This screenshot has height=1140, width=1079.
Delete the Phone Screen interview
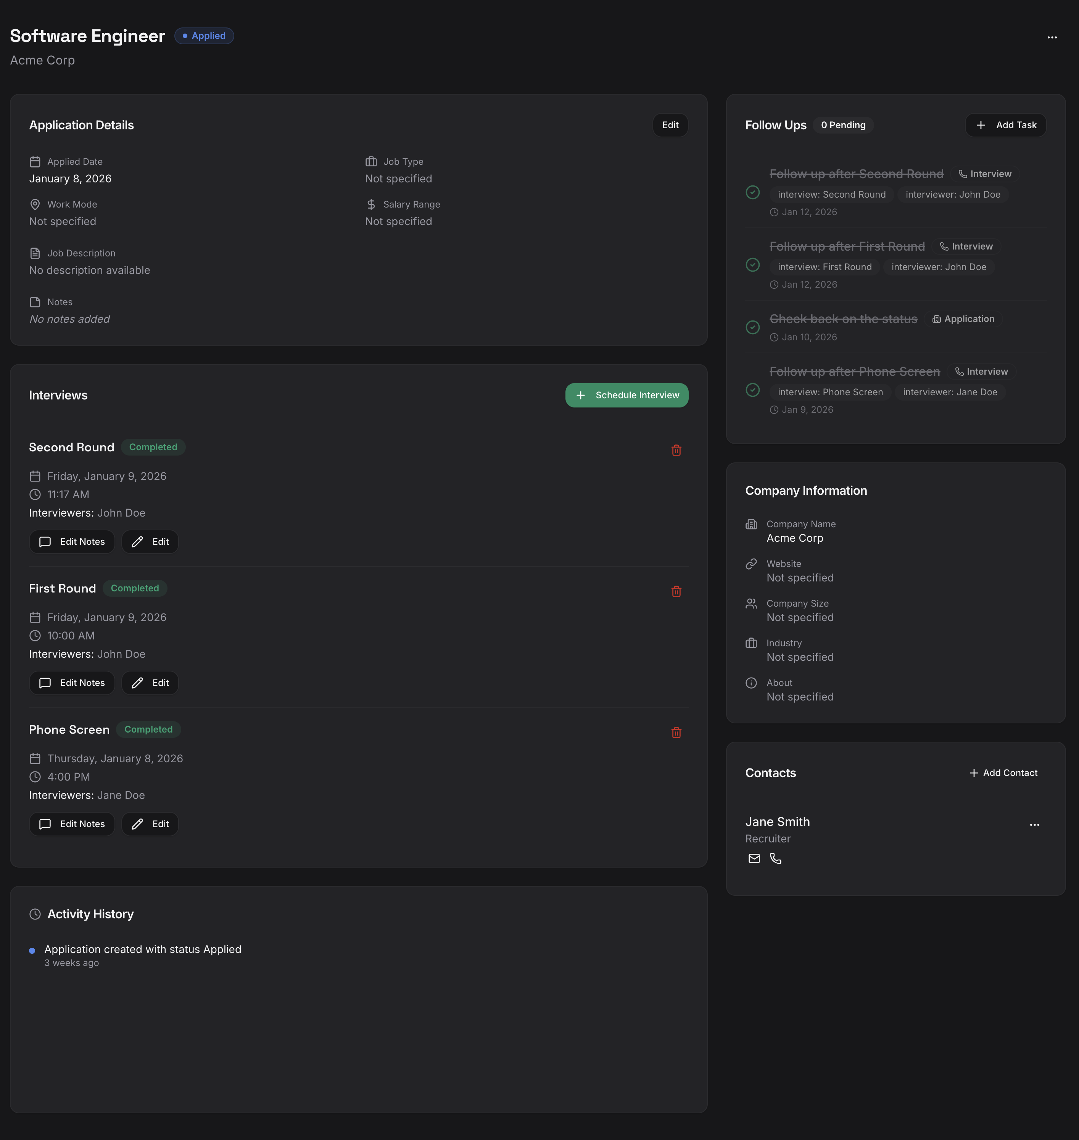[x=676, y=733]
